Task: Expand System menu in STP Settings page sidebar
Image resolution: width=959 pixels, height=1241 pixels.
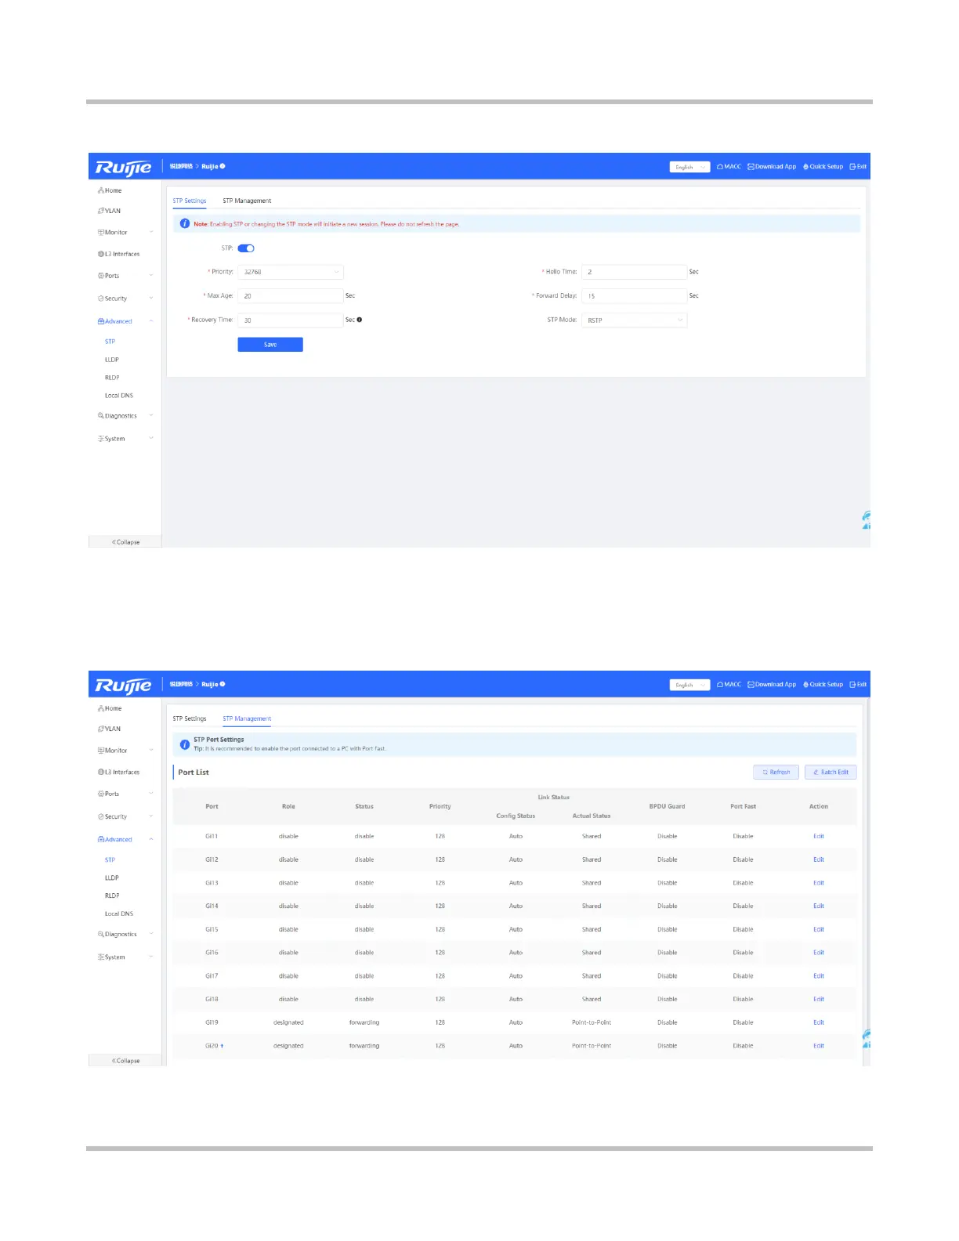Action: [125, 439]
